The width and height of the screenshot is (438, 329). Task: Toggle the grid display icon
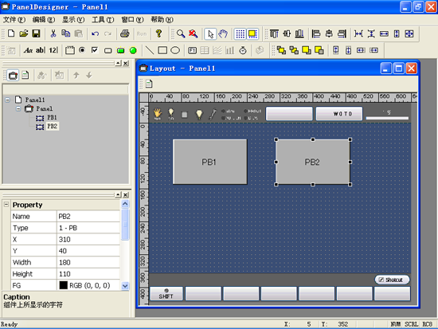(240, 33)
